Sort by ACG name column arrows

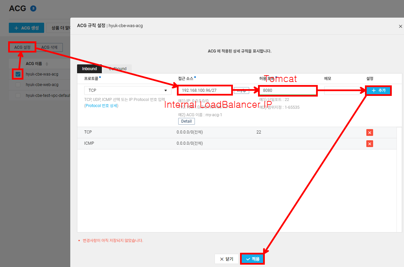[47, 64]
